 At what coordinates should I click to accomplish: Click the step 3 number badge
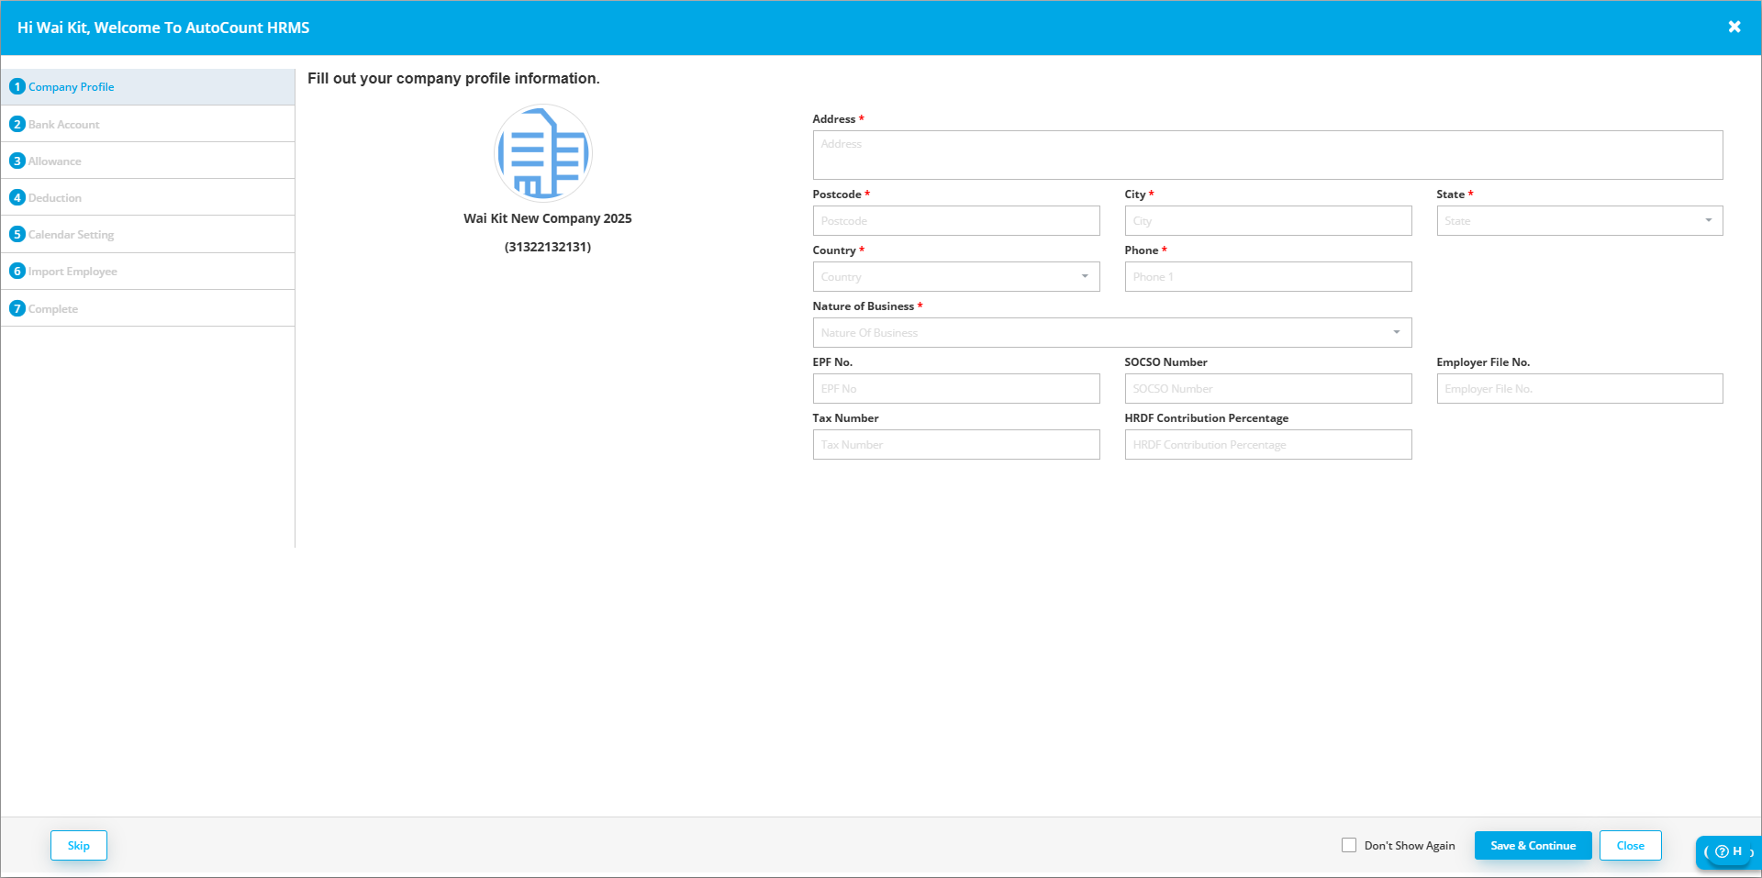pyautogui.click(x=17, y=161)
